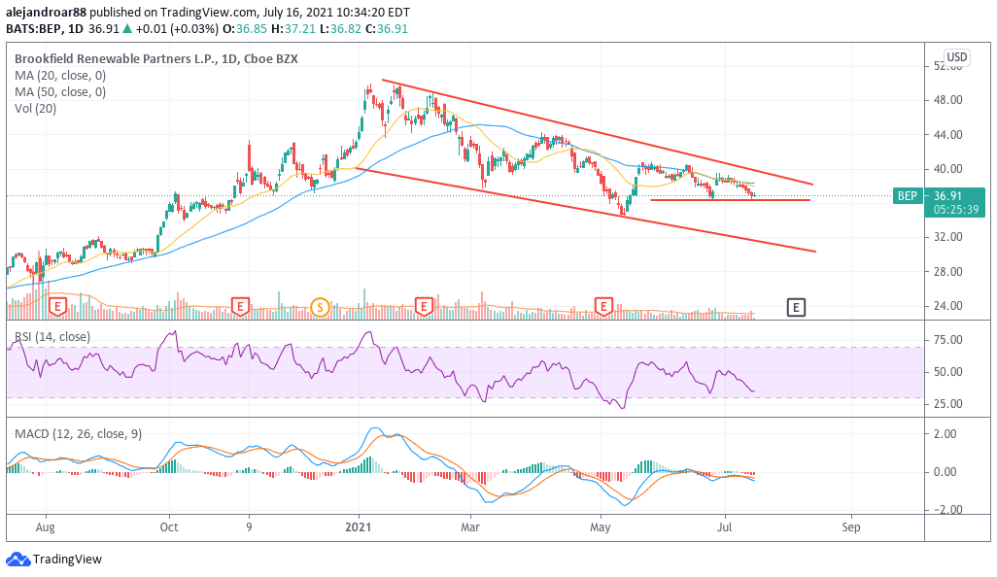Click the 2021 label on time axis
This screenshot has height=577, width=997.
click(358, 527)
